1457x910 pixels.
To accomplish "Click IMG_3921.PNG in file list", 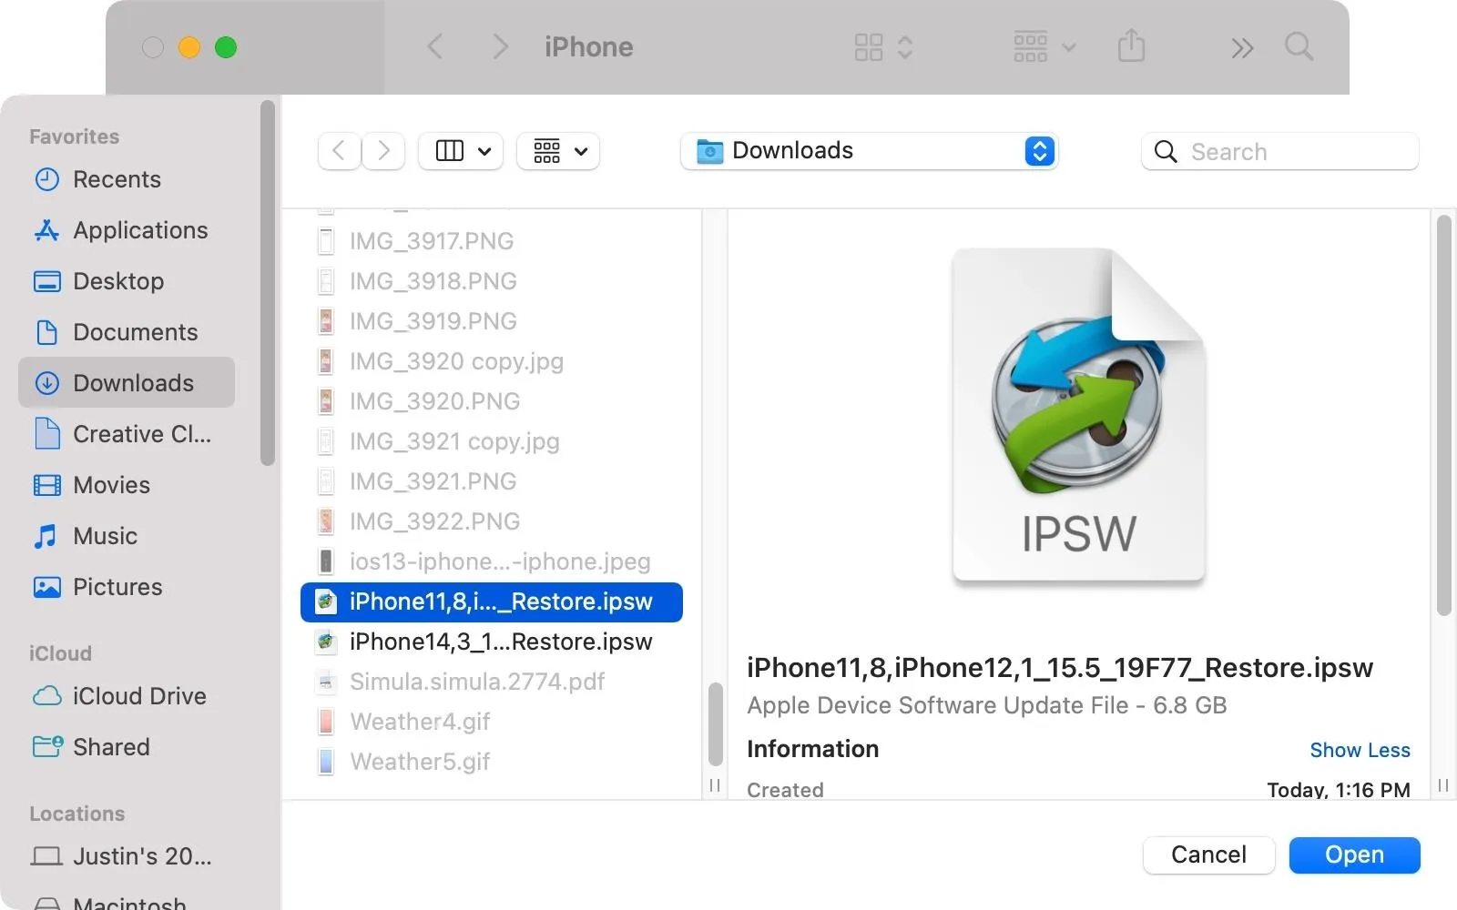I will tap(492, 481).
